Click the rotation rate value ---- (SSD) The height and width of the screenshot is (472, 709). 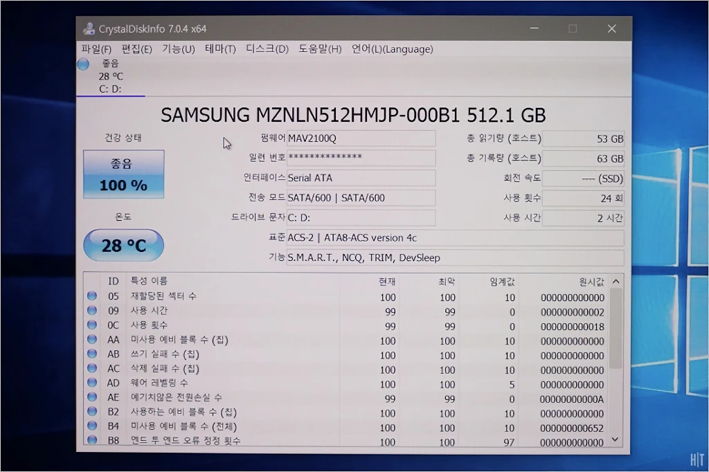pyautogui.click(x=583, y=179)
